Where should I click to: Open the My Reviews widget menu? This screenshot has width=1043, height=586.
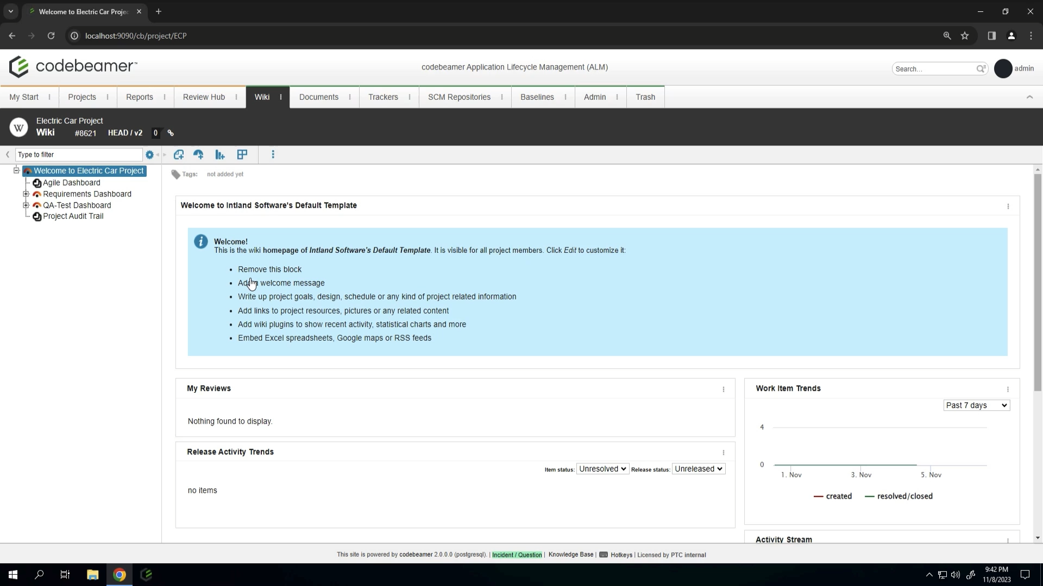point(724,389)
